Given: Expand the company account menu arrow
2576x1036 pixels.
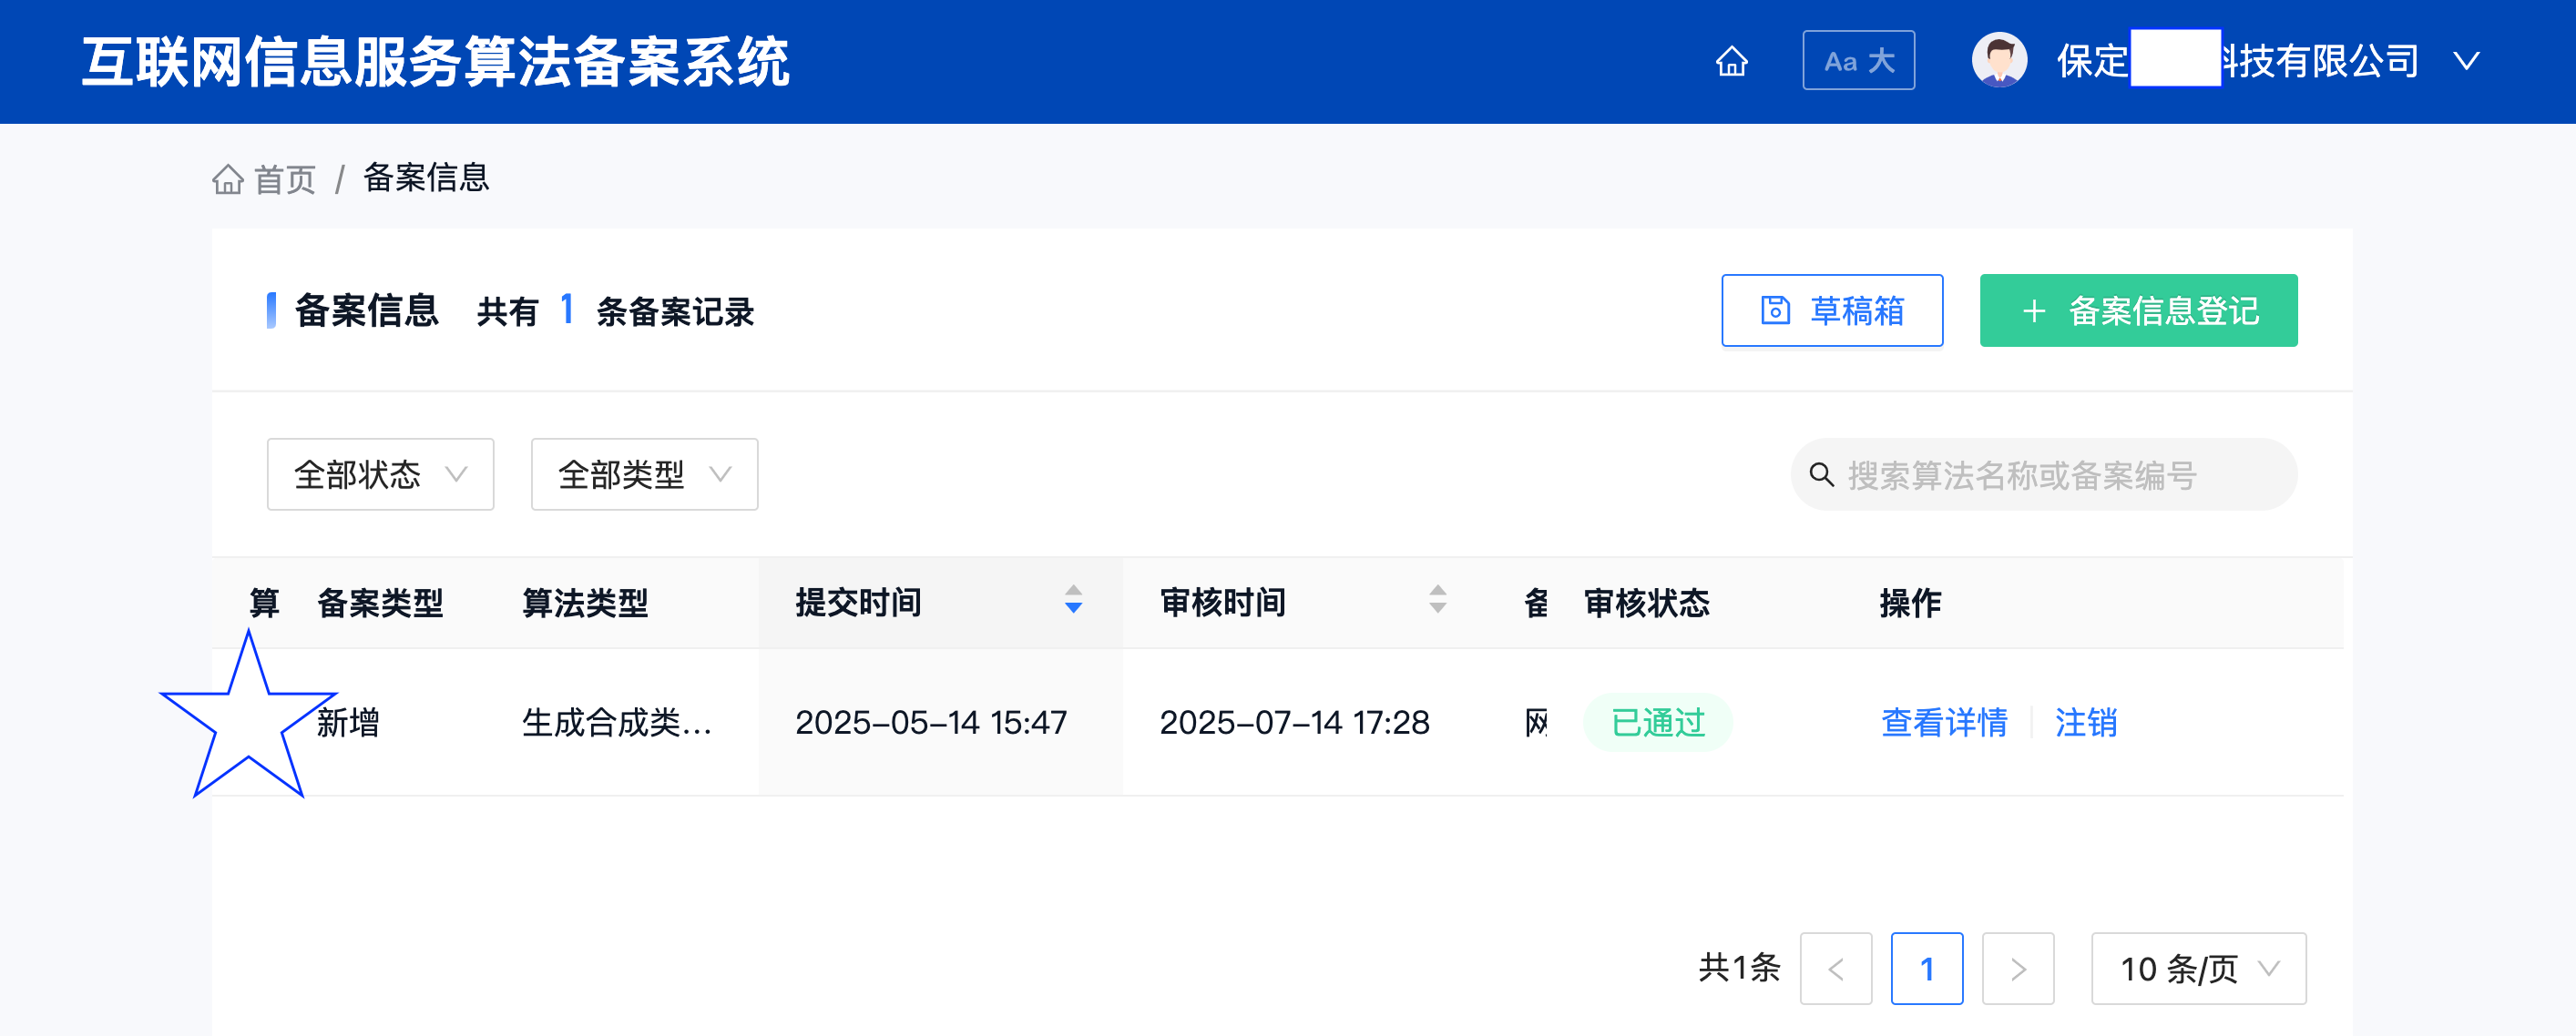Looking at the screenshot, I should click(x=2466, y=61).
